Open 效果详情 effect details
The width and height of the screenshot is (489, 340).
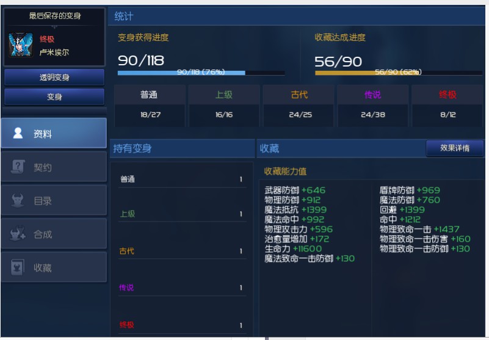pyautogui.click(x=454, y=148)
